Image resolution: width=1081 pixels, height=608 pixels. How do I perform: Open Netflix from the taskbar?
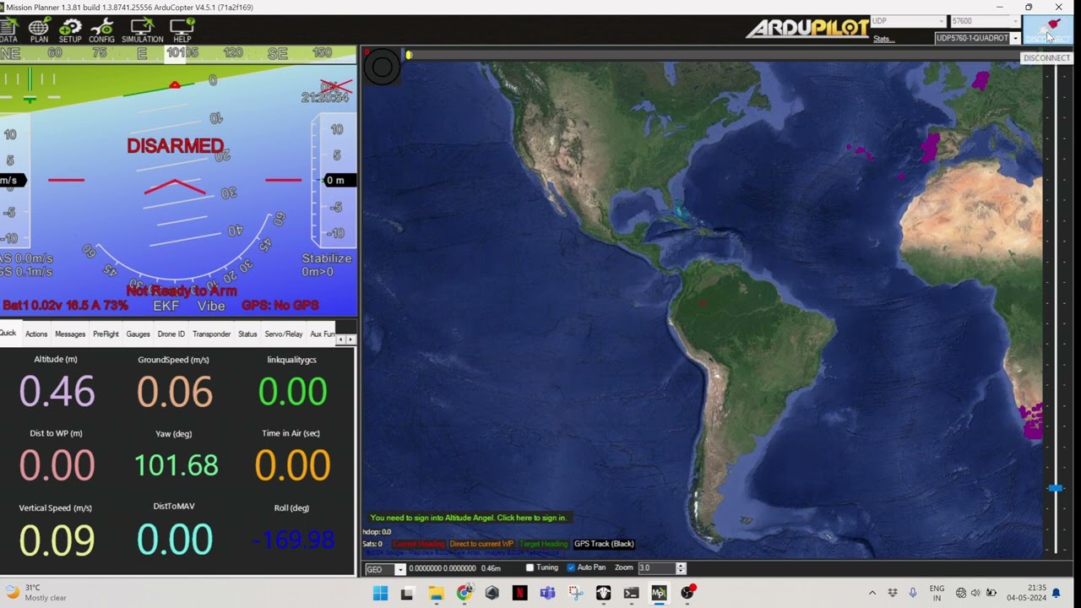point(519,594)
